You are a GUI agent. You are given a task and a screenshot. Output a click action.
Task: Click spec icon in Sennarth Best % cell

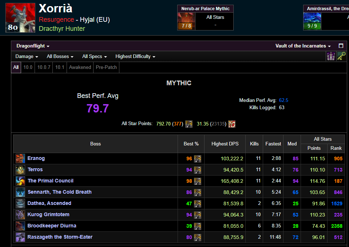197,192
